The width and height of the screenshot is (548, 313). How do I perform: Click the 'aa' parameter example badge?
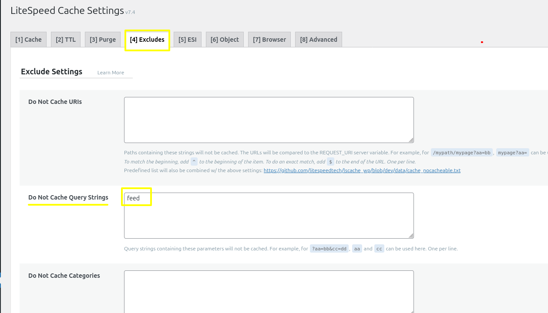tap(357, 248)
